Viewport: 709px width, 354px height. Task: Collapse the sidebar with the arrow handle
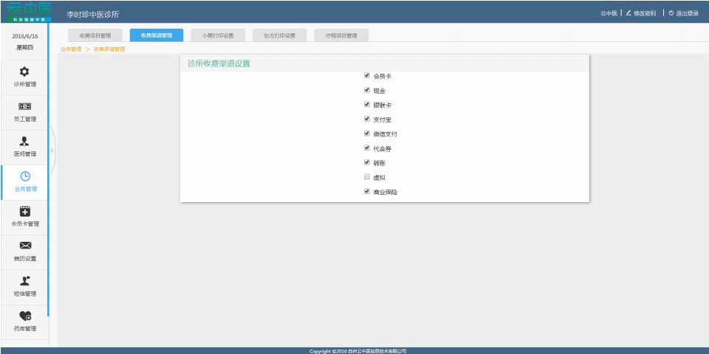52,150
